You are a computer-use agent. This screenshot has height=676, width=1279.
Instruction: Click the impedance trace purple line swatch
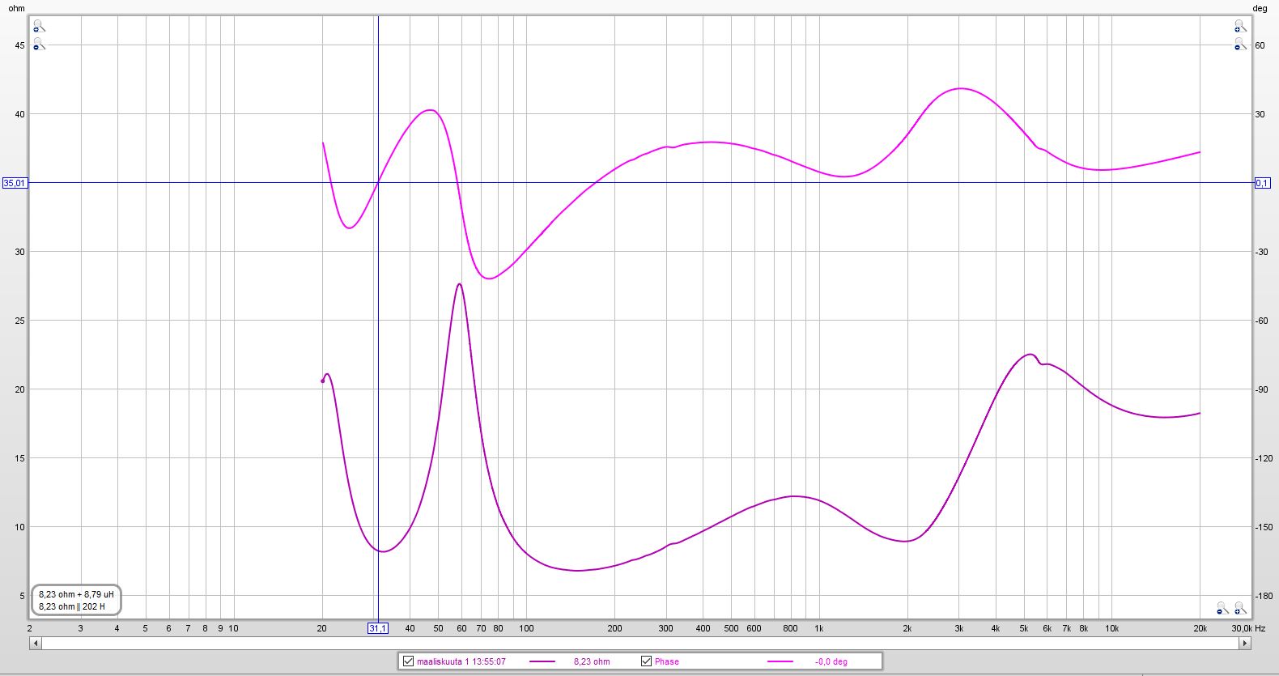(x=542, y=661)
